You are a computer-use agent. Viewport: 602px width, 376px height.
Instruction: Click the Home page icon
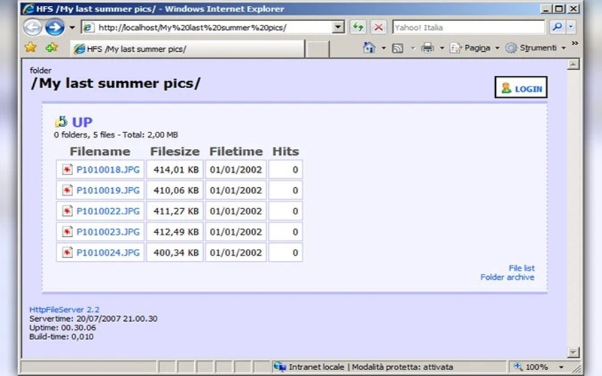(x=369, y=48)
